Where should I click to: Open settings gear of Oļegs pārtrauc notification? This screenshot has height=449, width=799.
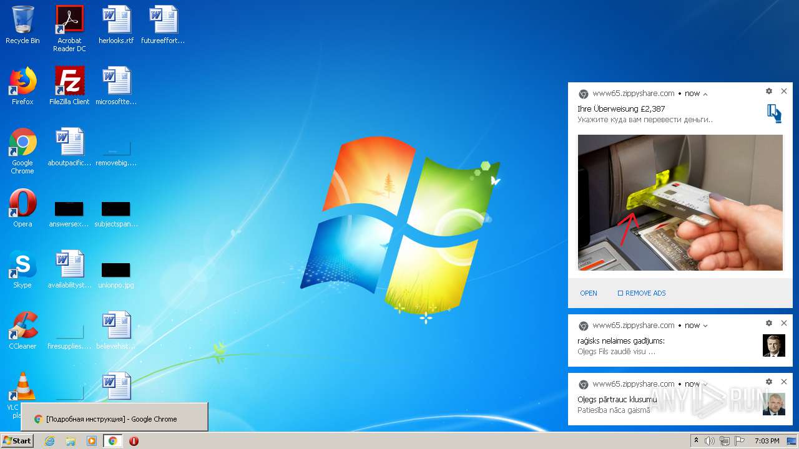point(769,382)
